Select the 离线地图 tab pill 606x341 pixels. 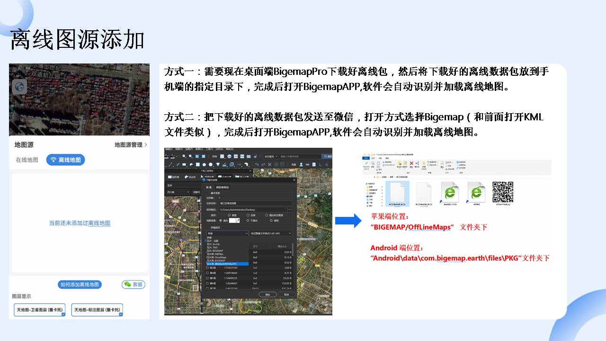click(x=65, y=160)
